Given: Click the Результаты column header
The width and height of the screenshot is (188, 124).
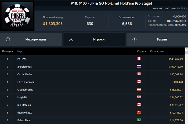Looking at the screenshot, I should tap(157, 51).
